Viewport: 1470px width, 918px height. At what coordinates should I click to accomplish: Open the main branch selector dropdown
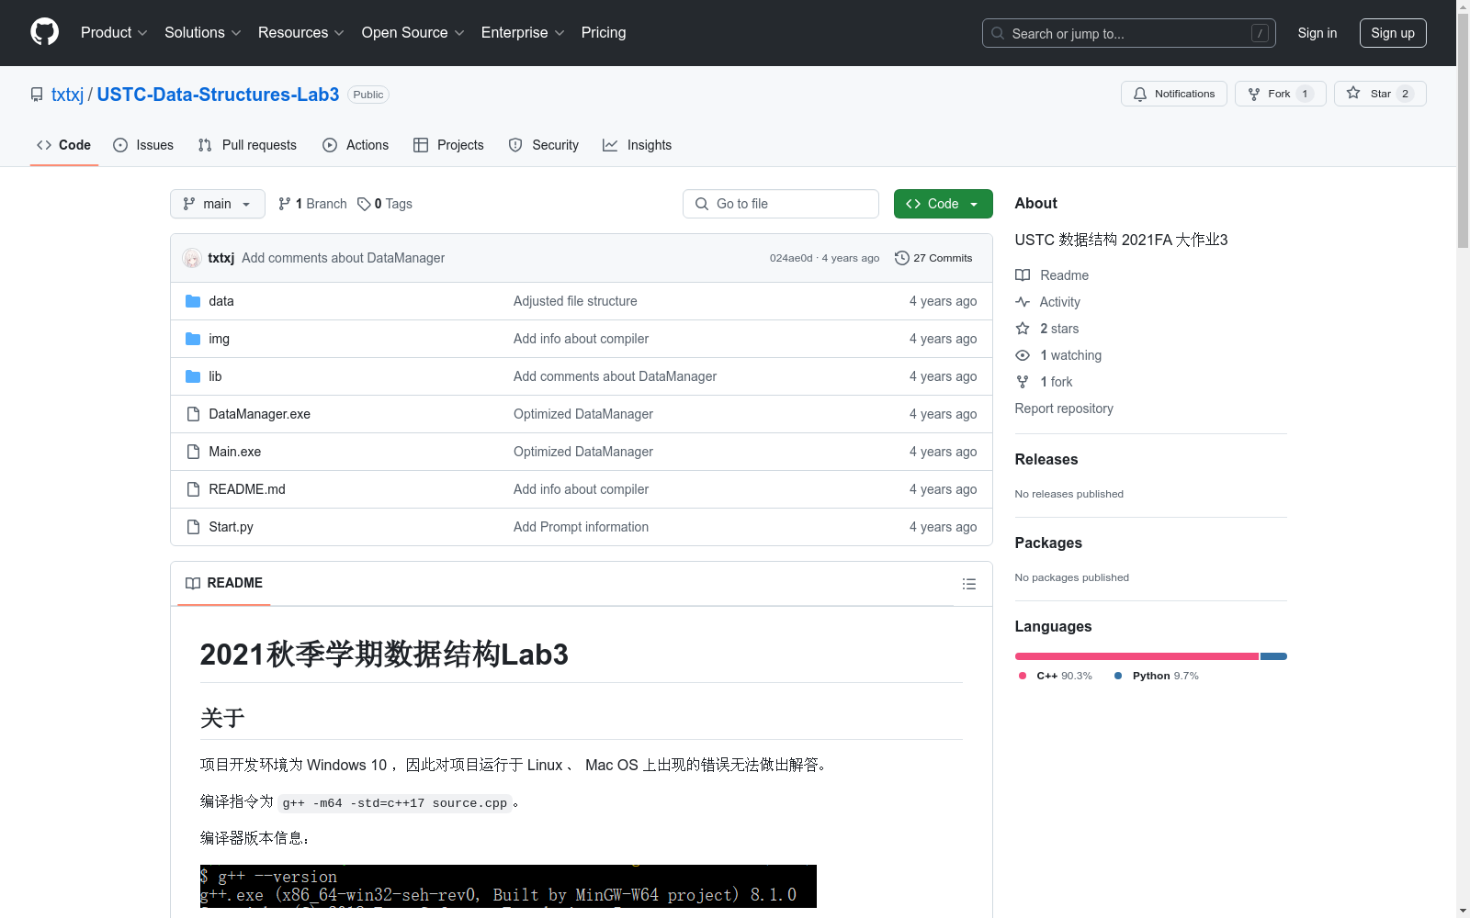point(218,204)
